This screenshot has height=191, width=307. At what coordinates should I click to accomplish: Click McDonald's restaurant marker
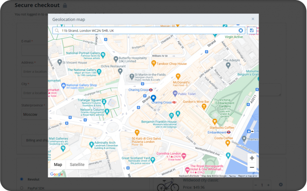pos(178,76)
